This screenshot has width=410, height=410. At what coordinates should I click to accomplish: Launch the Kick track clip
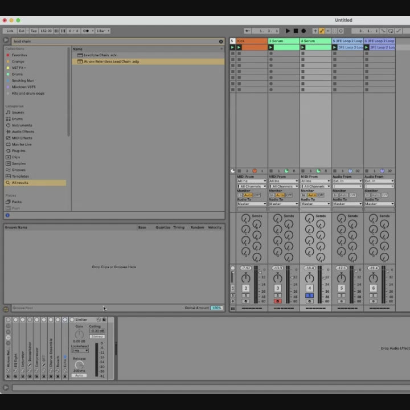(240, 48)
